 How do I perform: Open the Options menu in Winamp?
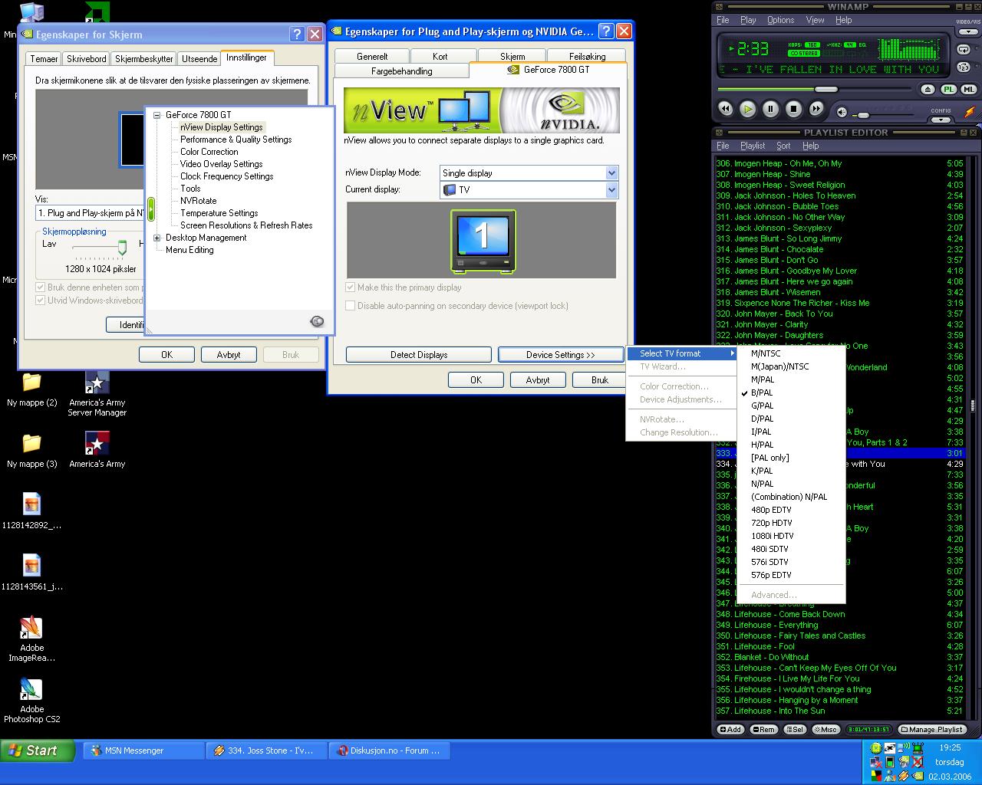(780, 20)
